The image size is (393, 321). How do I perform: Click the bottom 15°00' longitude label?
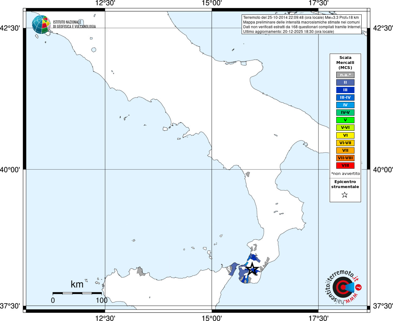click(x=212, y=318)
